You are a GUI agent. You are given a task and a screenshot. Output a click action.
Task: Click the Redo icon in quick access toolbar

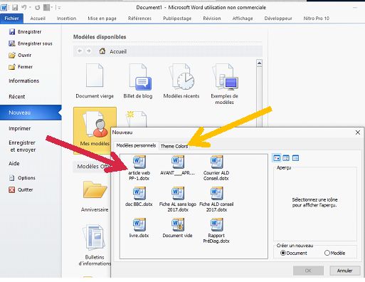click(38, 8)
